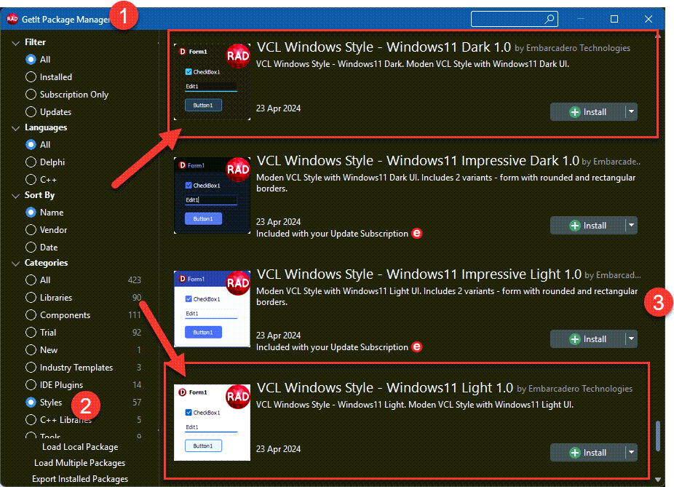Choose the Delphi language filter
Screen dimensions: 674x487
click(x=31, y=162)
